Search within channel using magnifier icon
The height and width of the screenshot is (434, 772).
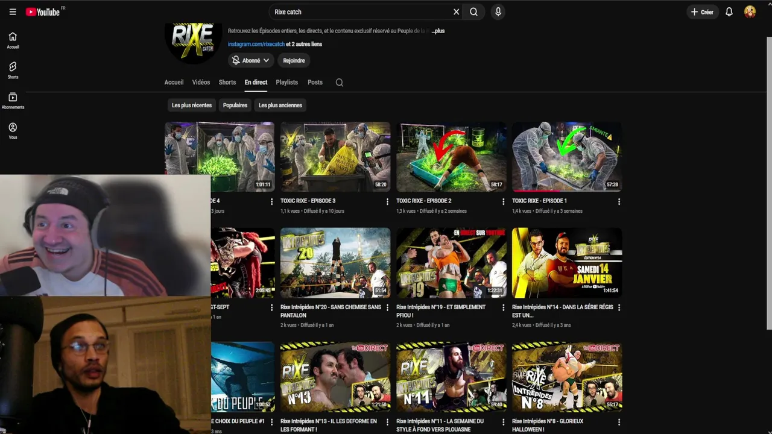(x=340, y=83)
